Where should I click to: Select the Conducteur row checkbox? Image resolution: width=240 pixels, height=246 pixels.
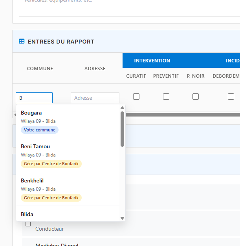pos(28,224)
